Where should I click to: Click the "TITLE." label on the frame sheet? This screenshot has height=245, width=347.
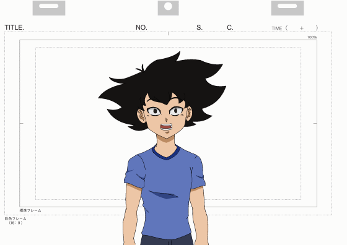[14, 27]
